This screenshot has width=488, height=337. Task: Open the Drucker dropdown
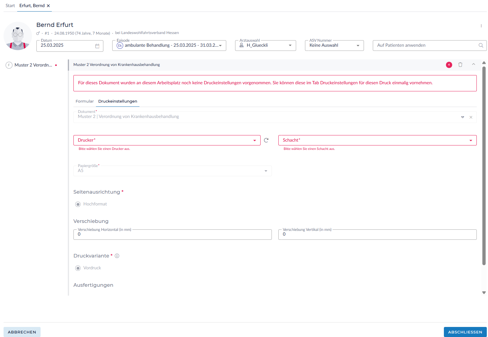click(167, 140)
